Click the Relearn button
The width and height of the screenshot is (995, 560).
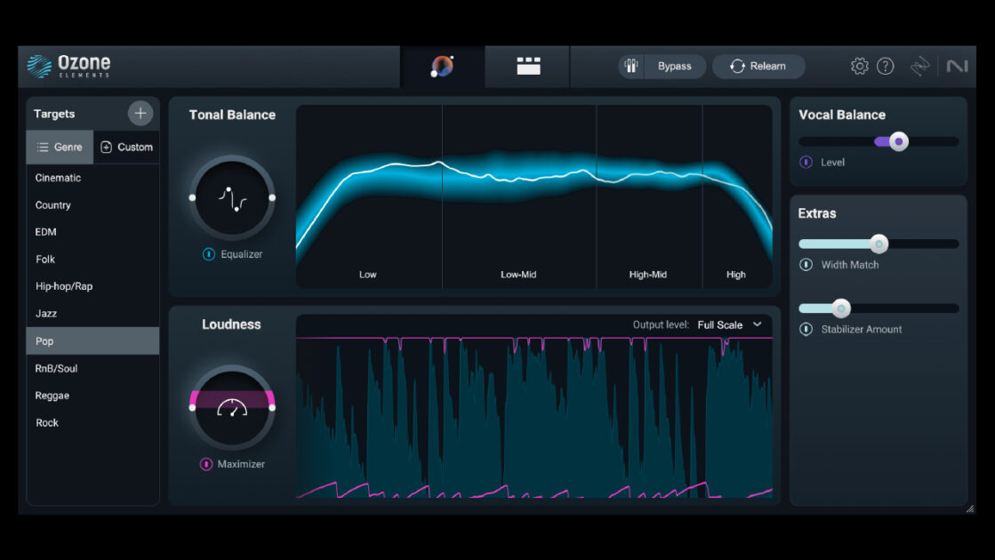coord(759,66)
